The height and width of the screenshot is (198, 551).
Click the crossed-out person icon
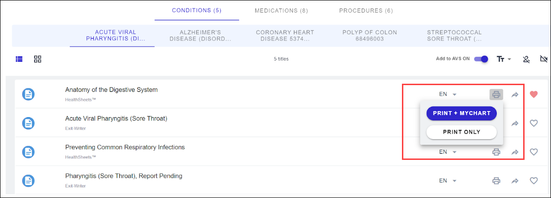pyautogui.click(x=527, y=59)
